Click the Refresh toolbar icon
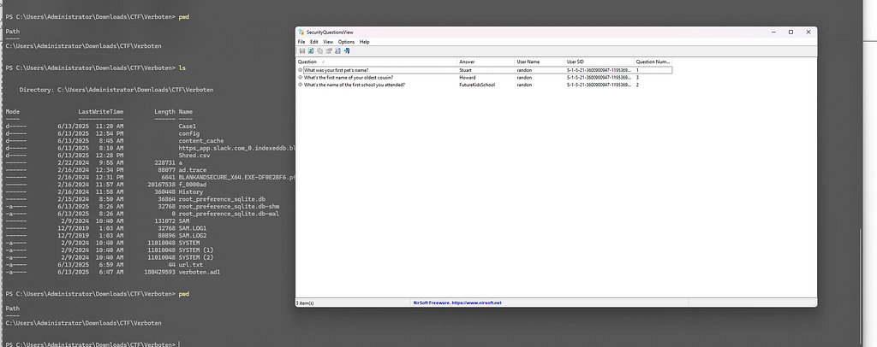 point(311,50)
